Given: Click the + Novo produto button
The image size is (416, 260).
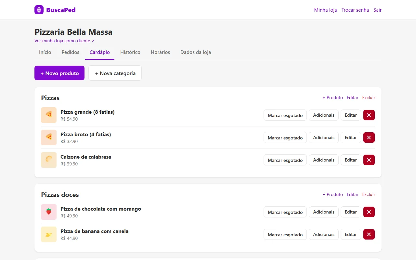Looking at the screenshot, I should coord(59,73).
